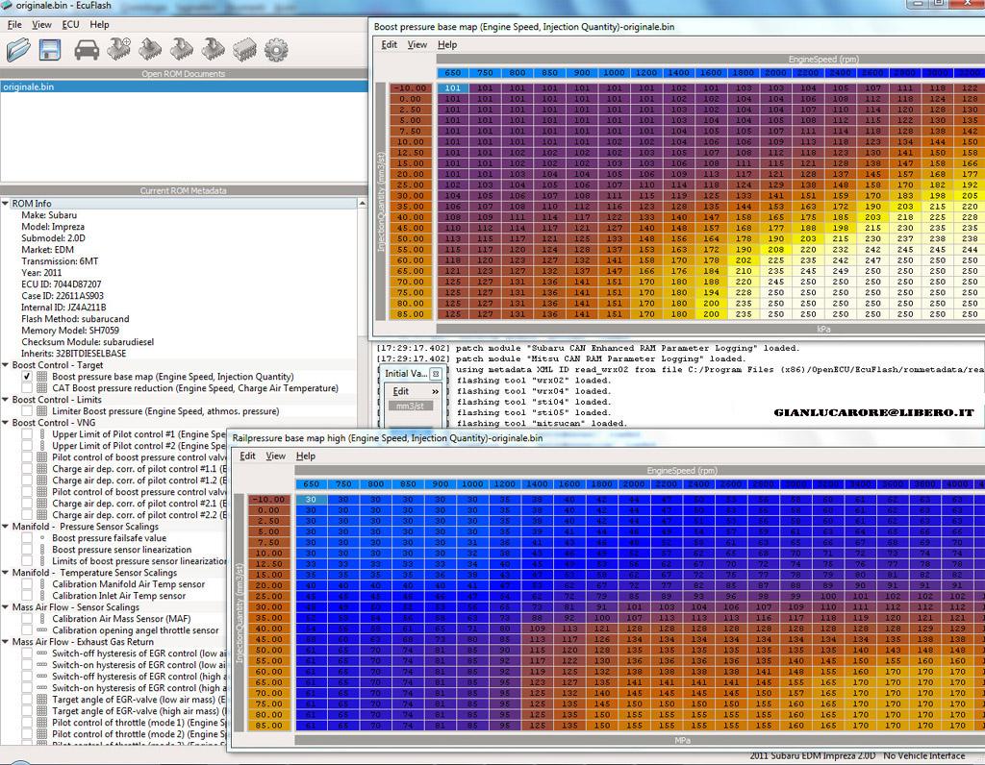Collapse the Boost Control - Target group
This screenshot has width=985, height=765.
[x=6, y=365]
